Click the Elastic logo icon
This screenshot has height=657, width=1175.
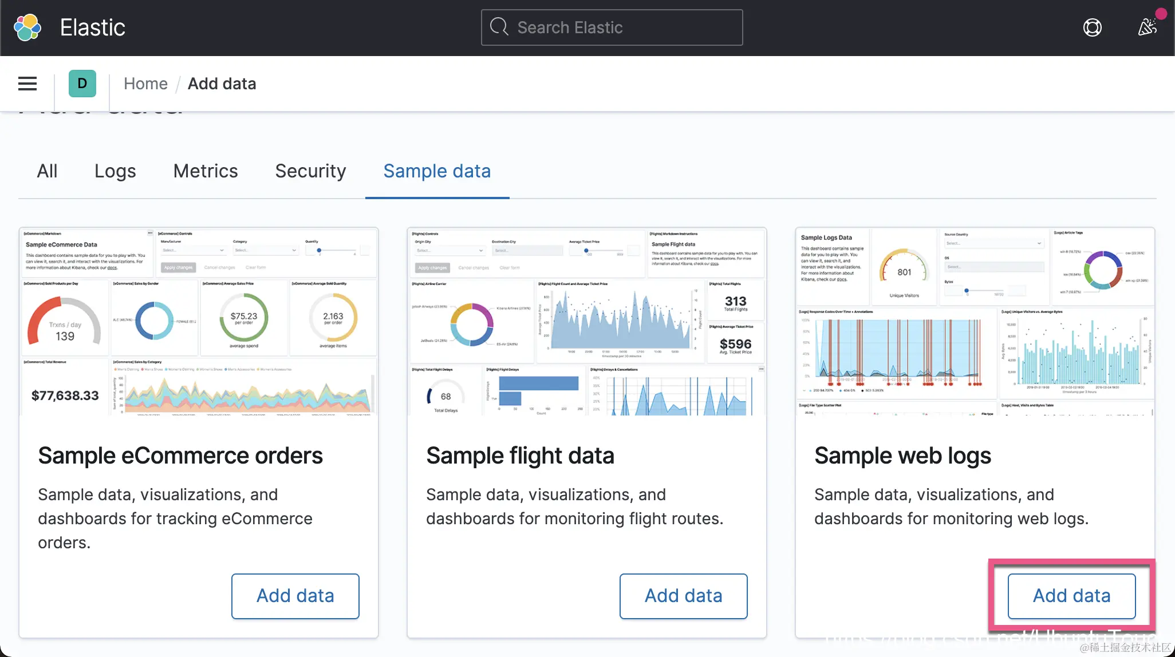click(27, 27)
